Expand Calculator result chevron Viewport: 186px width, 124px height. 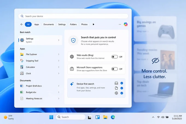pyautogui.click(x=59, y=67)
